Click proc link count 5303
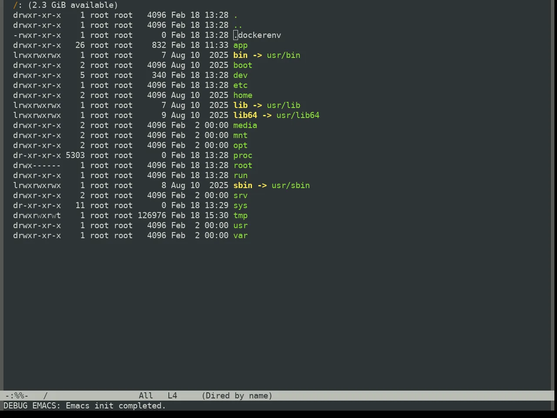The height and width of the screenshot is (418, 557). 75,155
